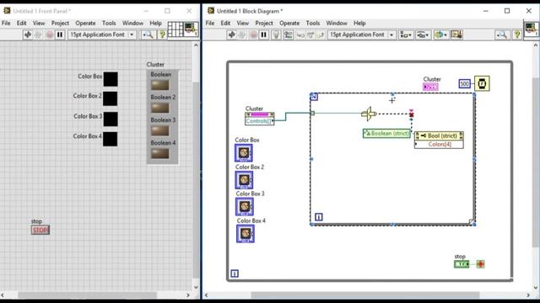The height and width of the screenshot is (303, 540).
Task: Open View menu in Block Diagram
Action: (242, 23)
